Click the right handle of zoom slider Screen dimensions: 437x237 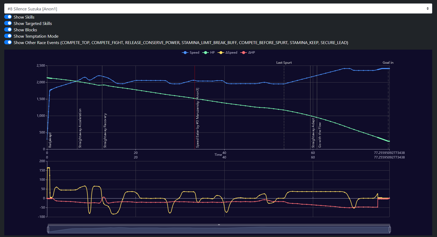[390, 229]
